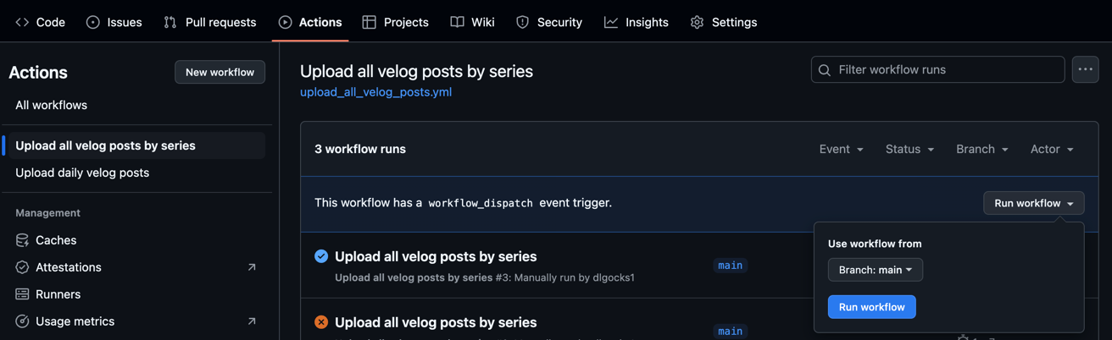Screen dimensions: 1112x340
Task: Click the blue Run workflow button
Action: pos(871,307)
